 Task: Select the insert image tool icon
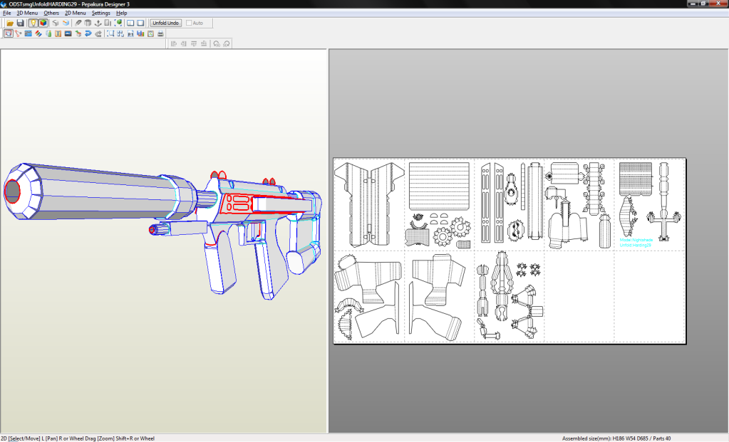(68, 33)
